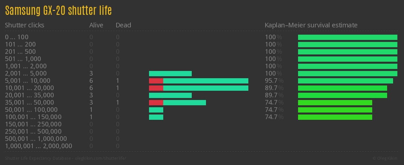The height and width of the screenshot is (165, 404).
Task: Select the 10,001 … 20,000 row label
Action: pyautogui.click(x=29, y=88)
